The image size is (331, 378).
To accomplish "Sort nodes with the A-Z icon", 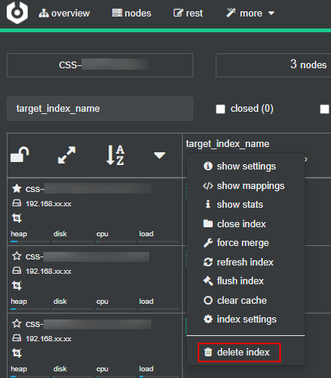I will pyautogui.click(x=115, y=155).
